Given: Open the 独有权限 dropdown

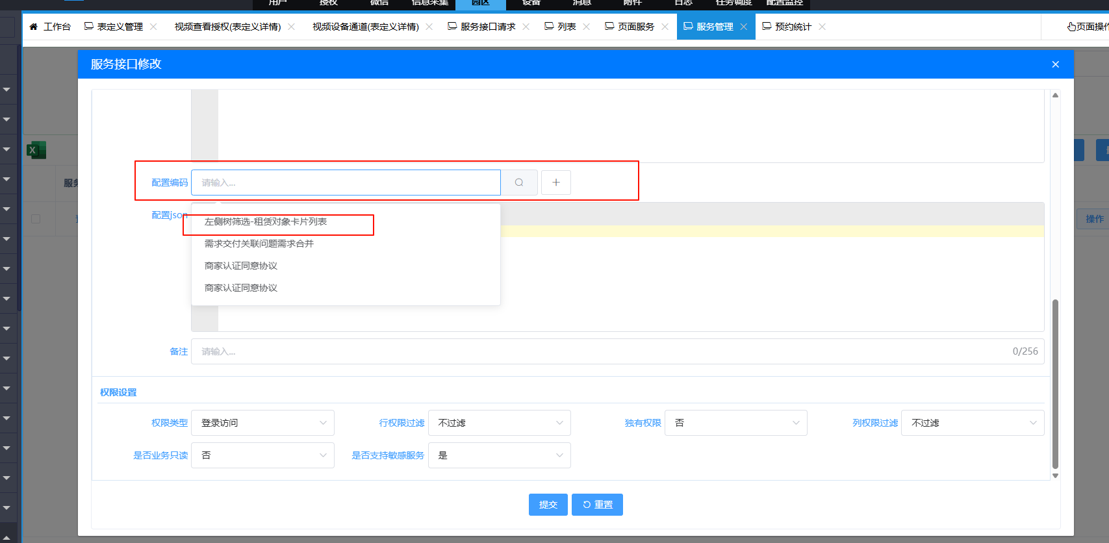Looking at the screenshot, I should click(735, 423).
